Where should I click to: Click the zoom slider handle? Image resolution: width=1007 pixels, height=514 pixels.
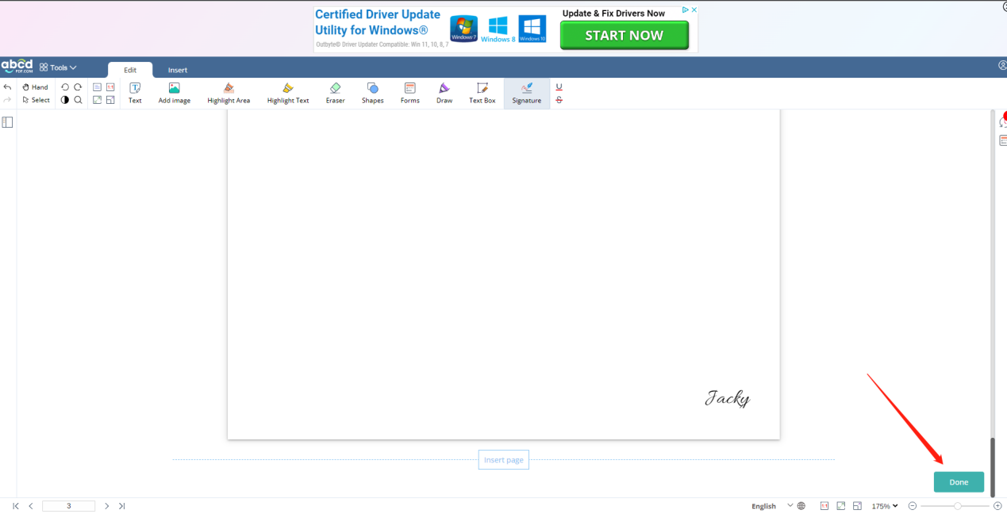pyautogui.click(x=958, y=506)
